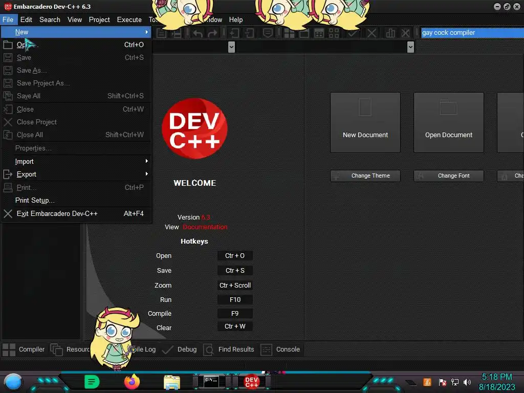524x393 pixels.
Task: Expand the Export submenu arrow
Action: coord(146,174)
